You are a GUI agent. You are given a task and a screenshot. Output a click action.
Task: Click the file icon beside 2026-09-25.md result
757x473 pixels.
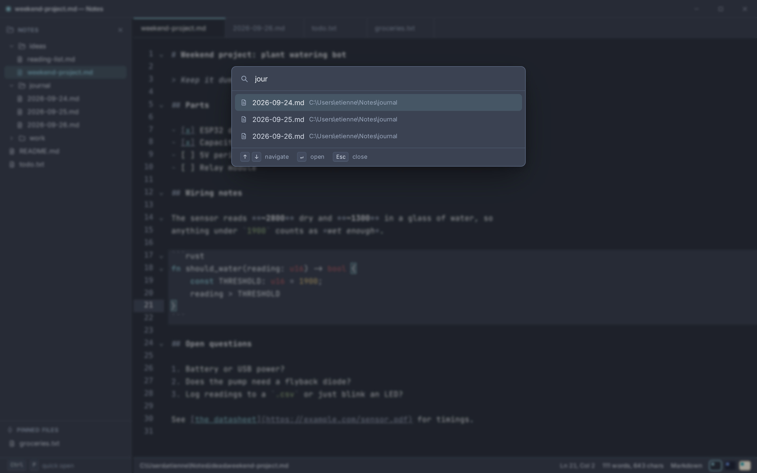[x=244, y=120]
